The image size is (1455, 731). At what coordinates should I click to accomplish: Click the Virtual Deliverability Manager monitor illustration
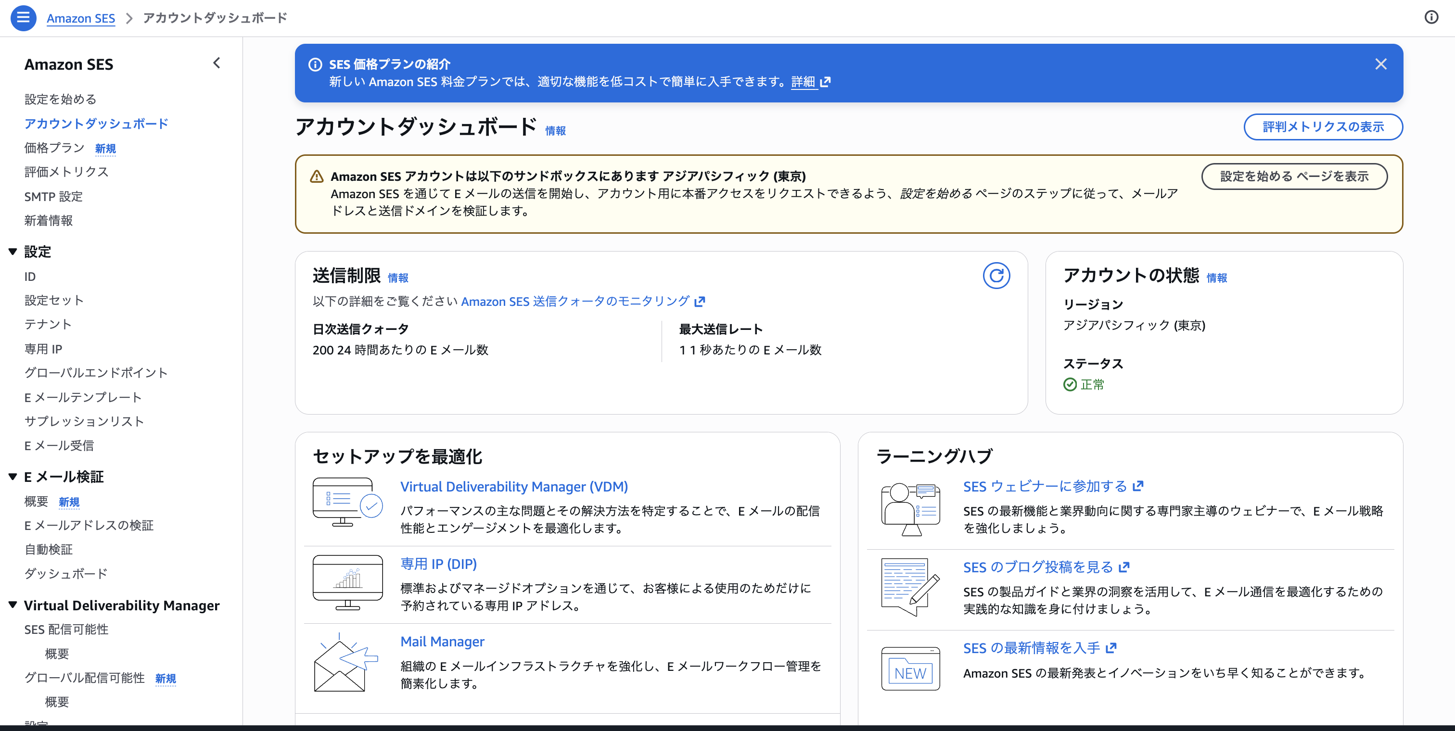tap(347, 502)
